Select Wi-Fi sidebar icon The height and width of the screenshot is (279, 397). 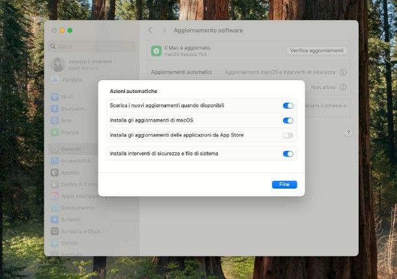[x=55, y=97]
